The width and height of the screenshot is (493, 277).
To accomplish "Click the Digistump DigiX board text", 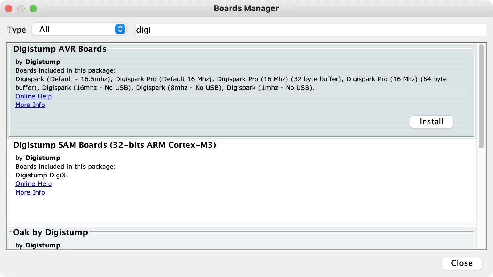I will (x=42, y=175).
